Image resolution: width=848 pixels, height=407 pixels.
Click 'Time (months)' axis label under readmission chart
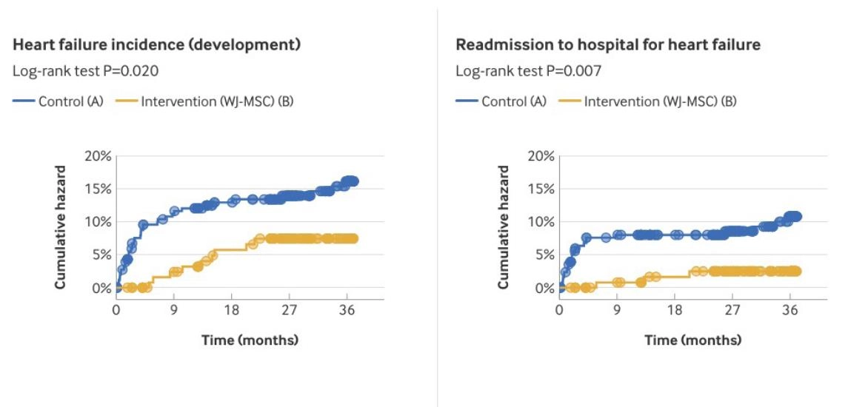[692, 340]
